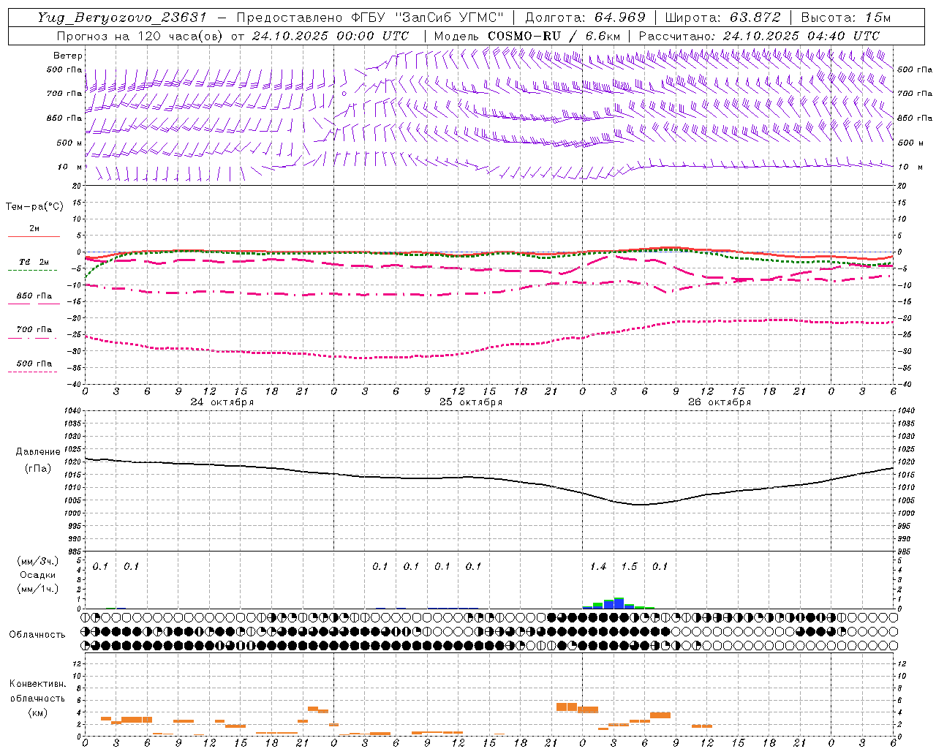This screenshot has height=749, width=936.
Task: Click the 24 октября date label
Action: click(222, 402)
